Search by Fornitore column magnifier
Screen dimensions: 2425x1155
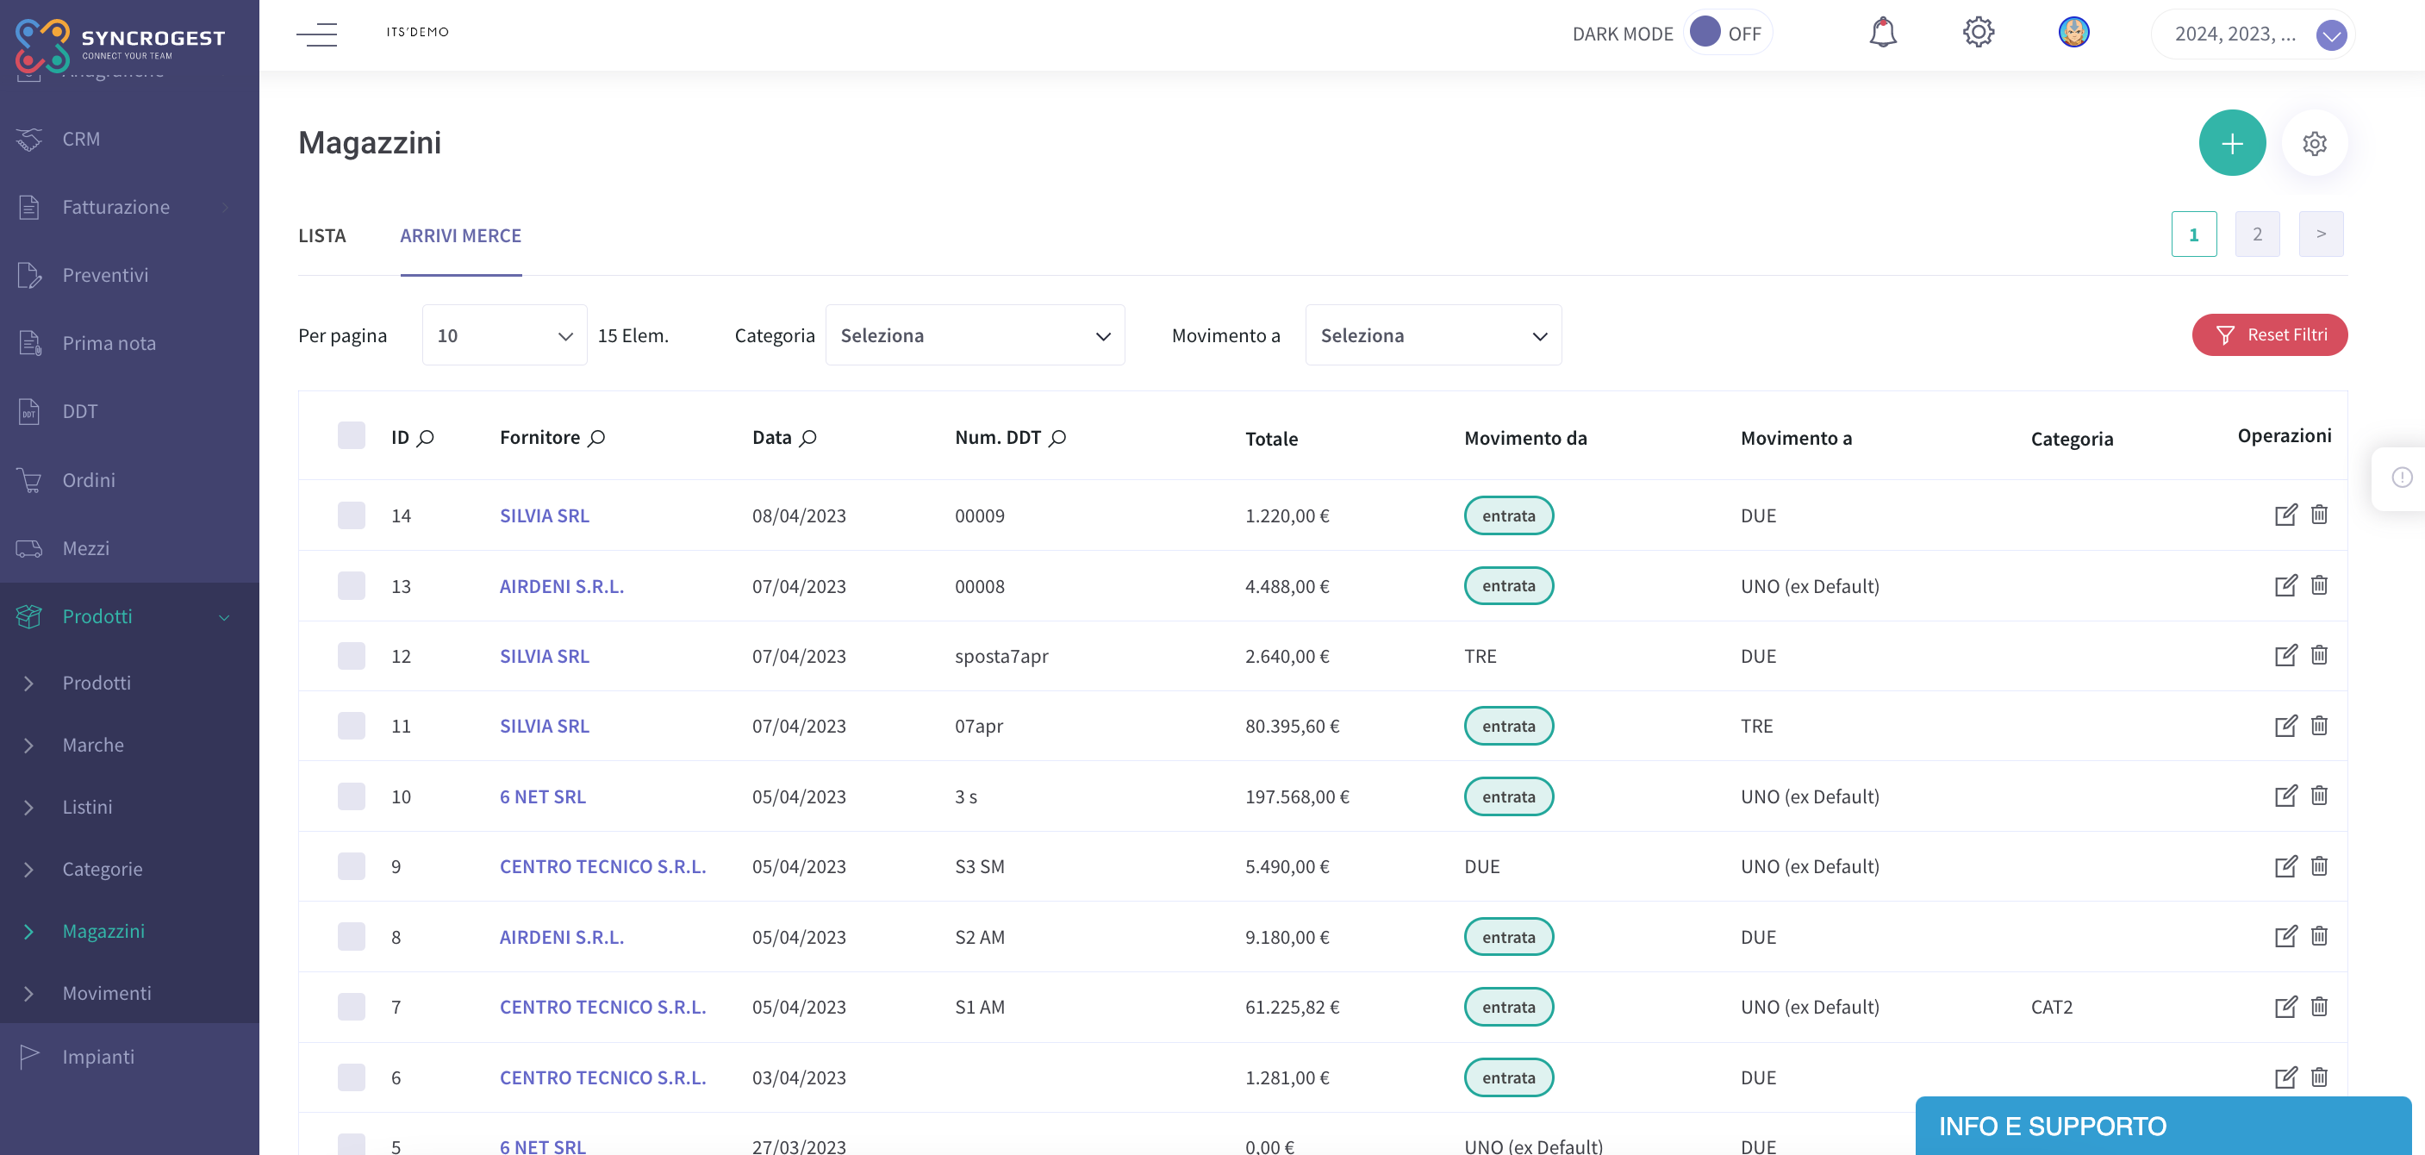595,438
